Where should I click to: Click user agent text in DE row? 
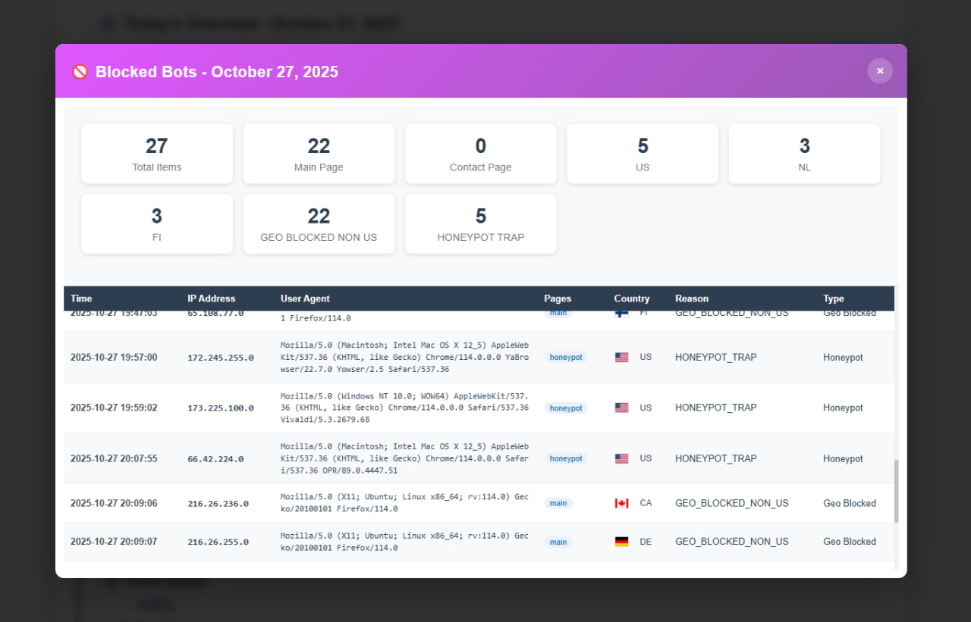(404, 542)
